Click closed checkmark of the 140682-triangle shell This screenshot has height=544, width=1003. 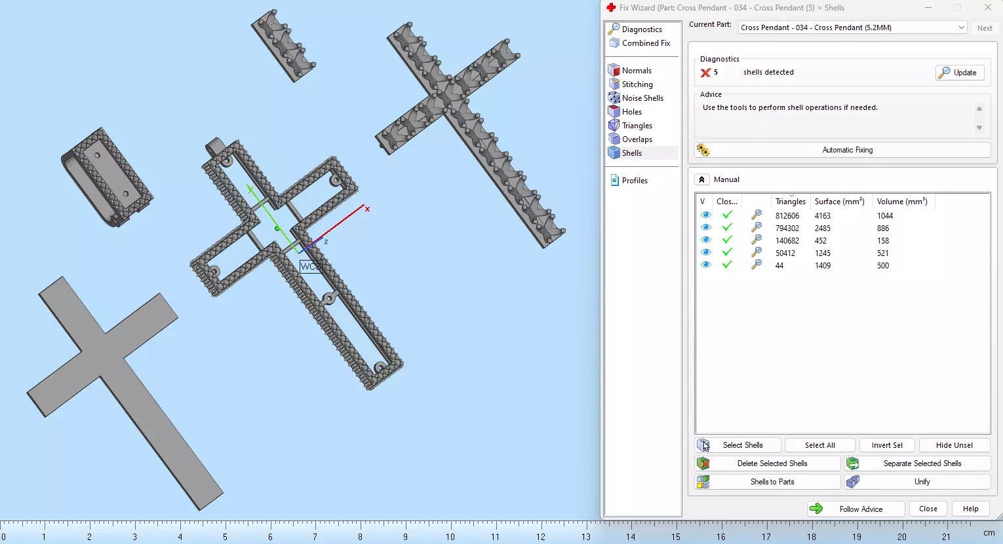pos(727,240)
